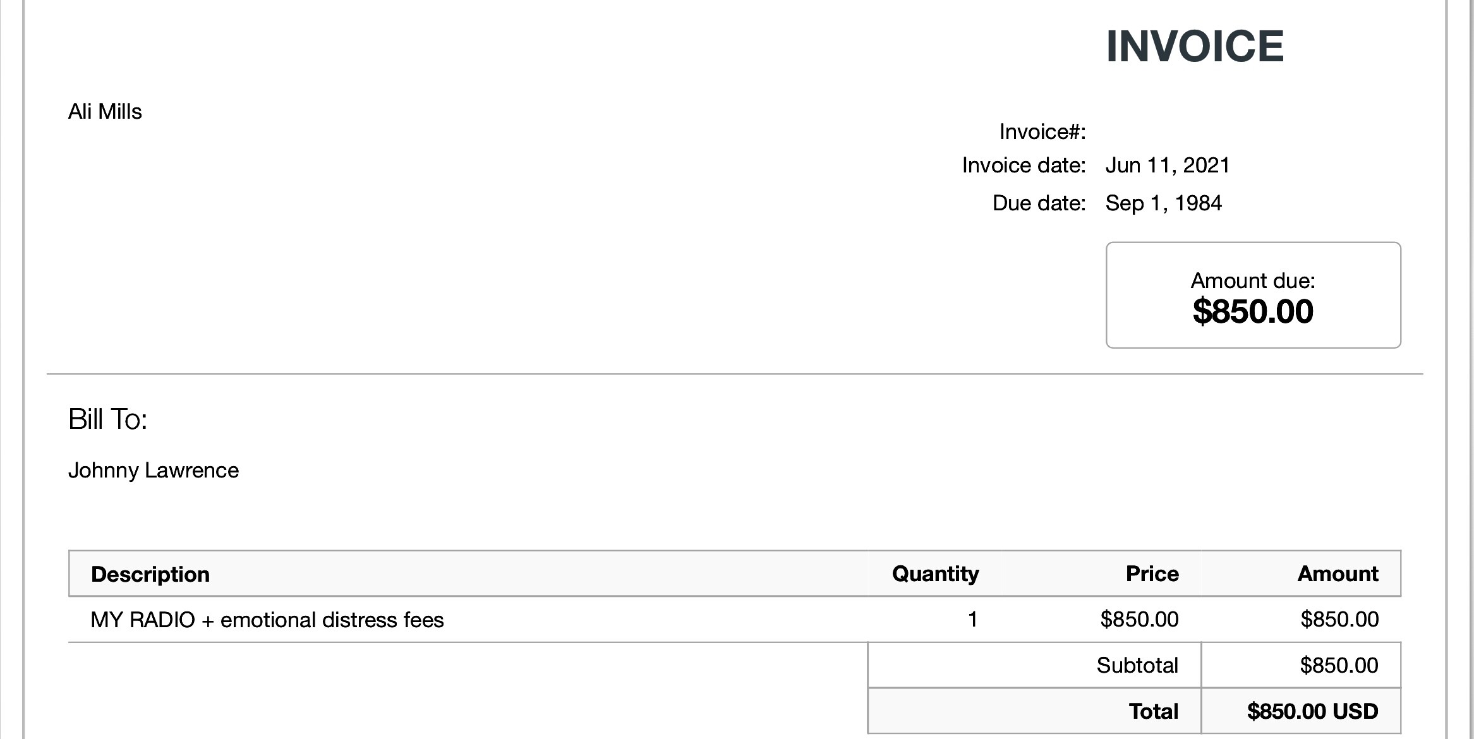Click the $850.00 line item price
Viewport: 1474px width, 739px height.
click(1139, 619)
